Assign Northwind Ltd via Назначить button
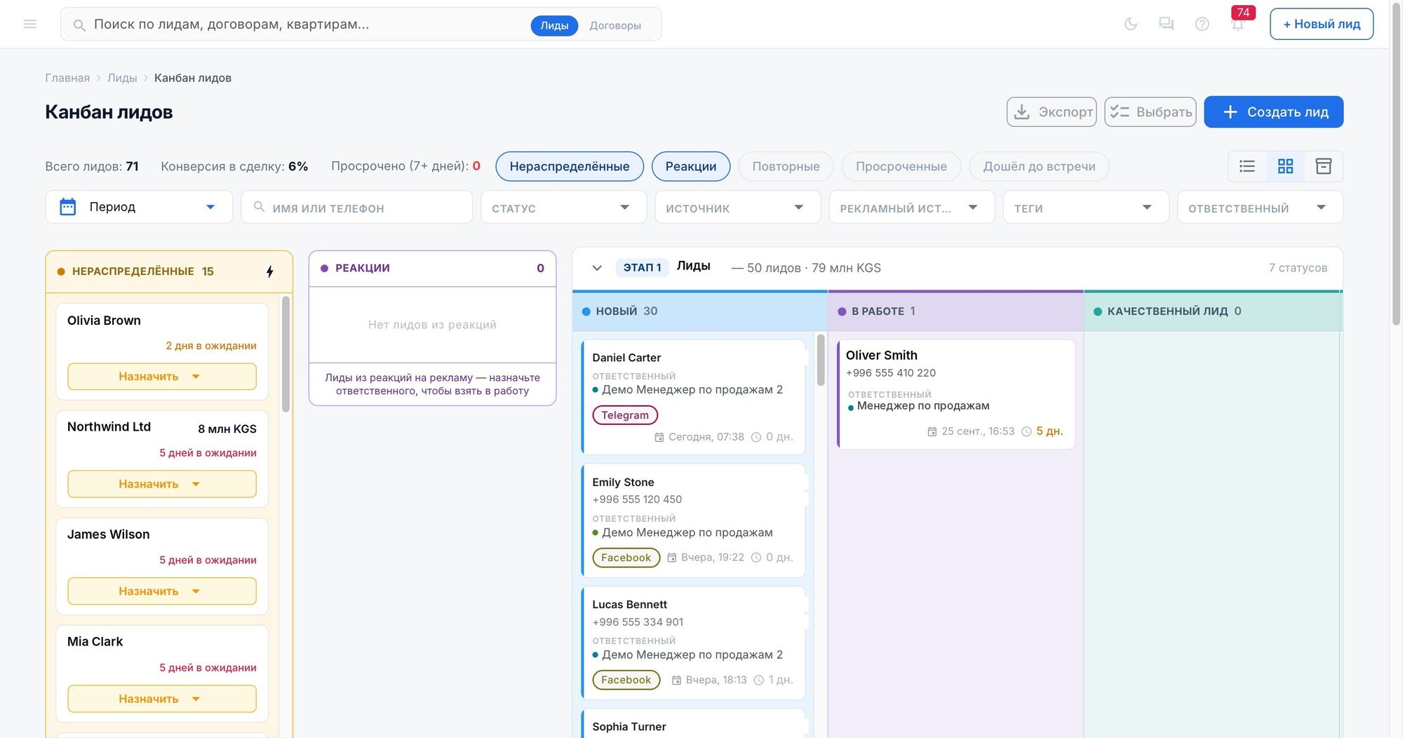This screenshot has width=1403, height=738. pos(162,484)
